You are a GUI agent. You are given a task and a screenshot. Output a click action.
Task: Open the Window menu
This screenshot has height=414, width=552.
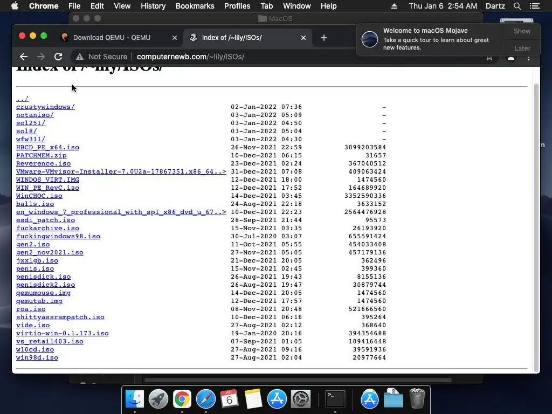(297, 6)
